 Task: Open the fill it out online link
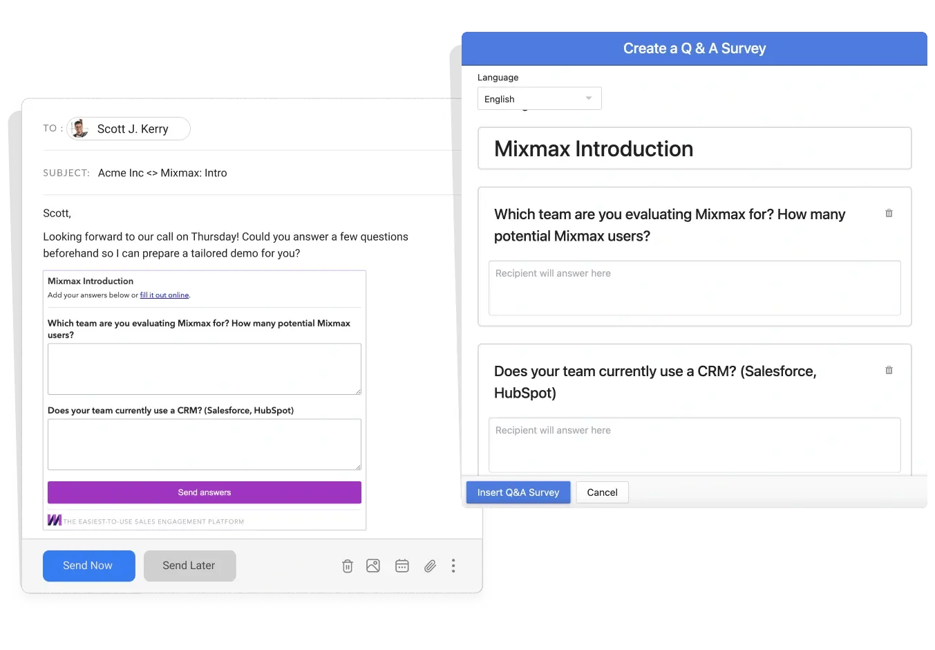pos(164,295)
